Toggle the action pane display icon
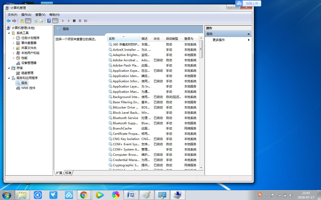 55,21
